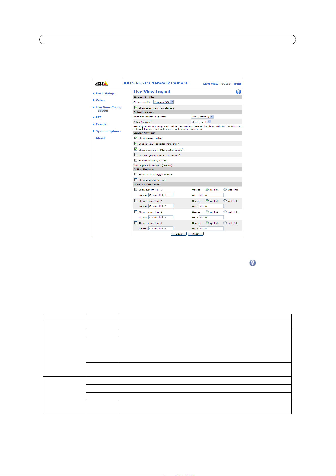Image resolution: width=336 pixels, height=476 pixels.
Task: Click the Name field for custom link 2
Action: point(161,206)
